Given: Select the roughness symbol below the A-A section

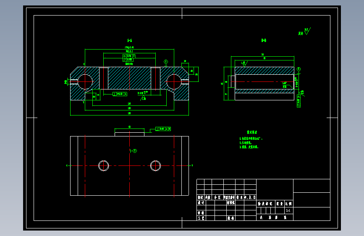Looking at the screenshot, I should [143, 98].
